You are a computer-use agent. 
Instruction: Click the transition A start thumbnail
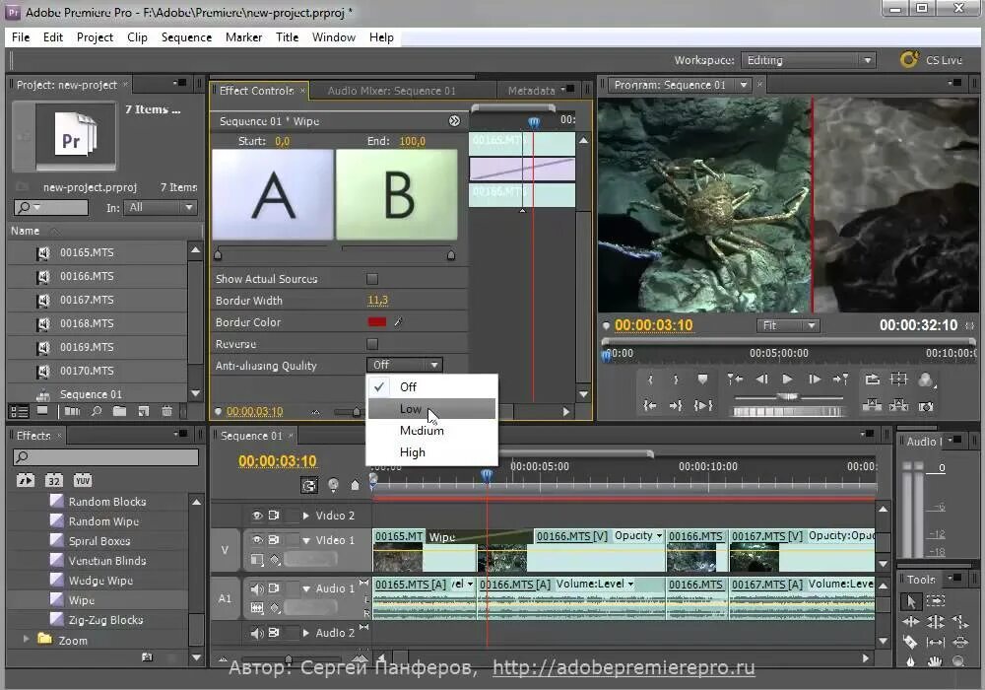(x=273, y=194)
